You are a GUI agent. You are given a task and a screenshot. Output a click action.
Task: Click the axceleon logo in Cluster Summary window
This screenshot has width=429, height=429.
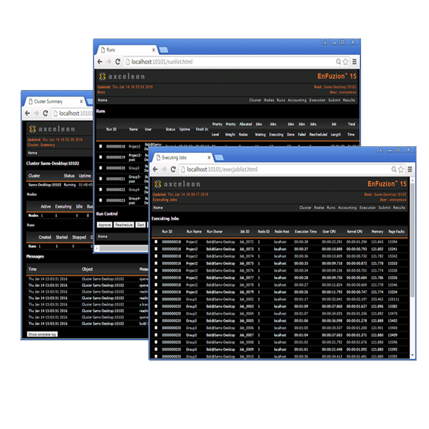[x=52, y=129]
